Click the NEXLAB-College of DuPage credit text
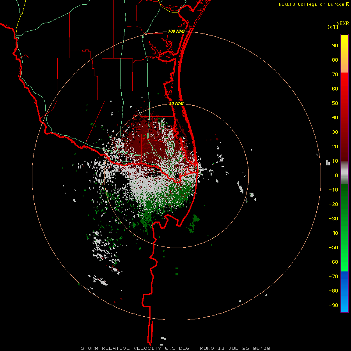Screen dimensions: 351x351 314,4
